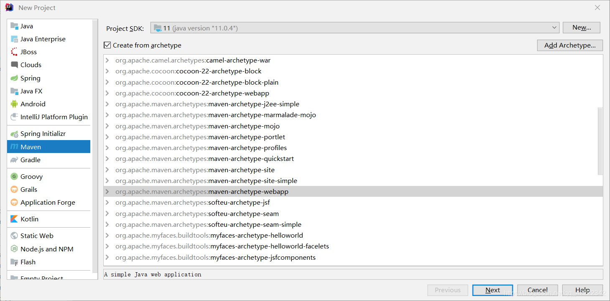Click the Groovy green circle icon
The image size is (610, 301).
(14, 176)
